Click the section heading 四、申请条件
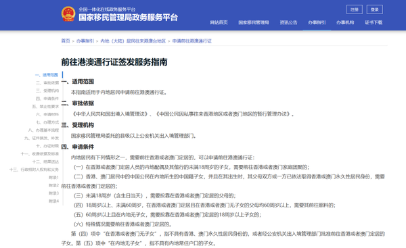 [77, 147]
